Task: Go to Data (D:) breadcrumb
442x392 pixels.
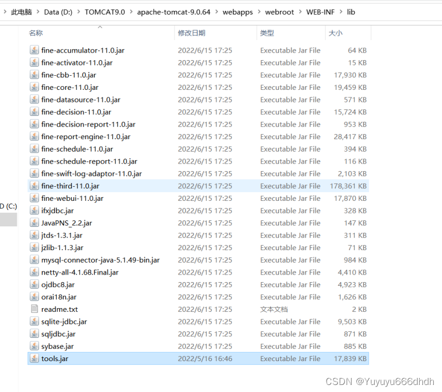Action: (58, 12)
